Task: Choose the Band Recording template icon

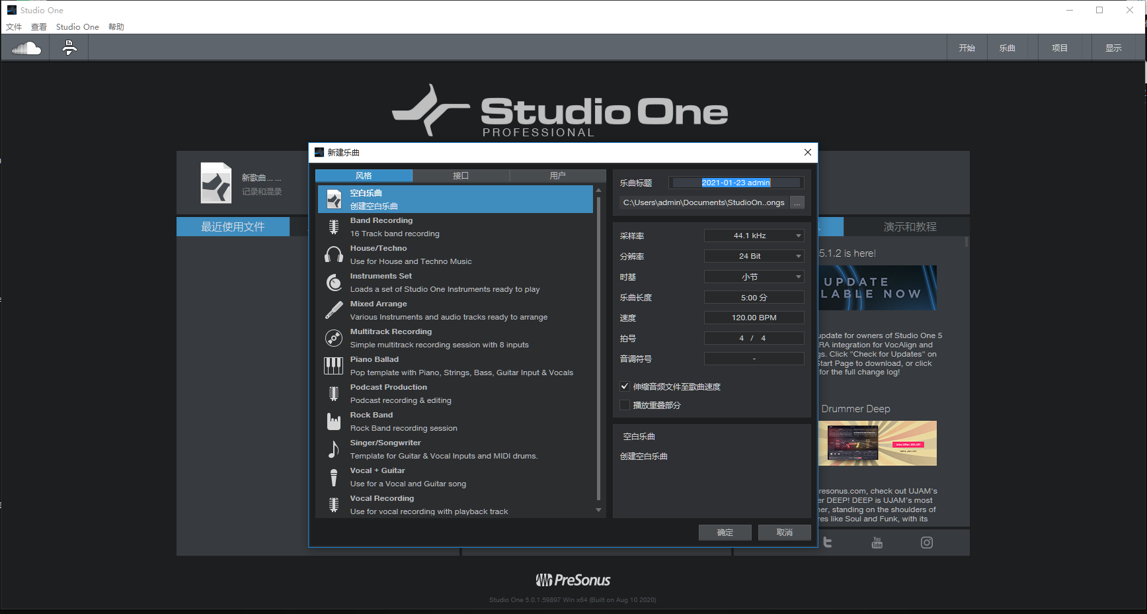Action: coord(334,227)
